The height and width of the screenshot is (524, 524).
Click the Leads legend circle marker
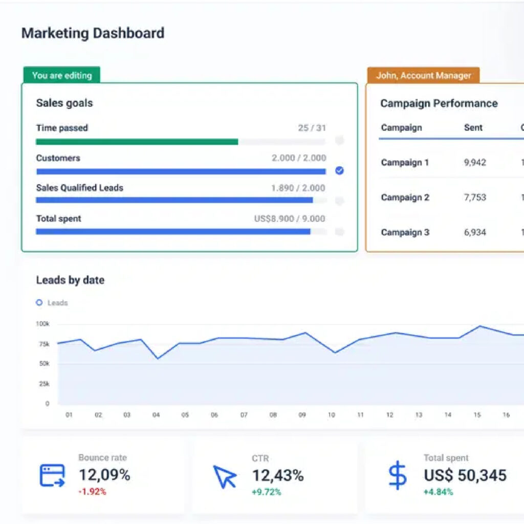coord(39,303)
